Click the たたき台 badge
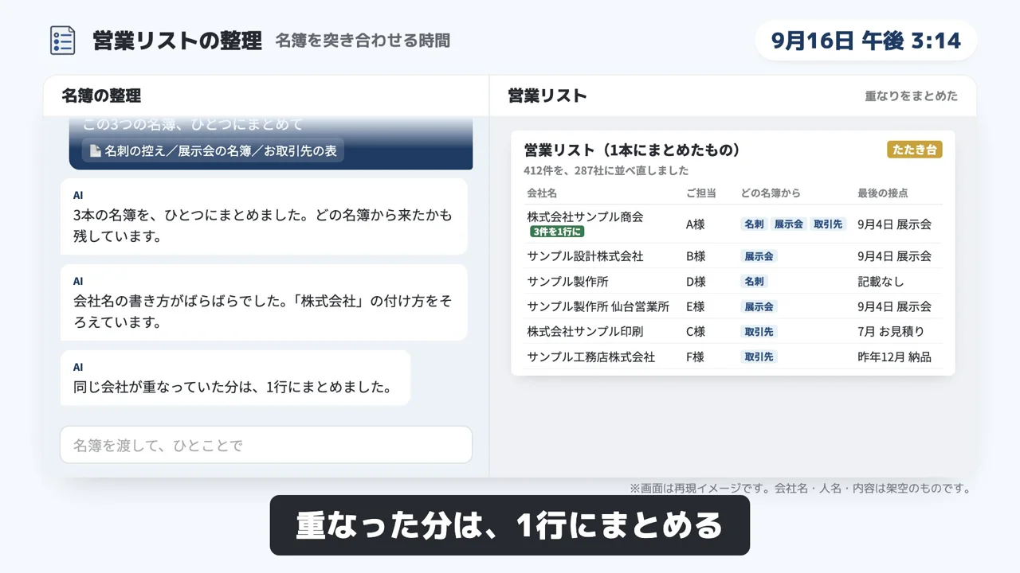Screen dimensions: 1020x573 [914, 150]
